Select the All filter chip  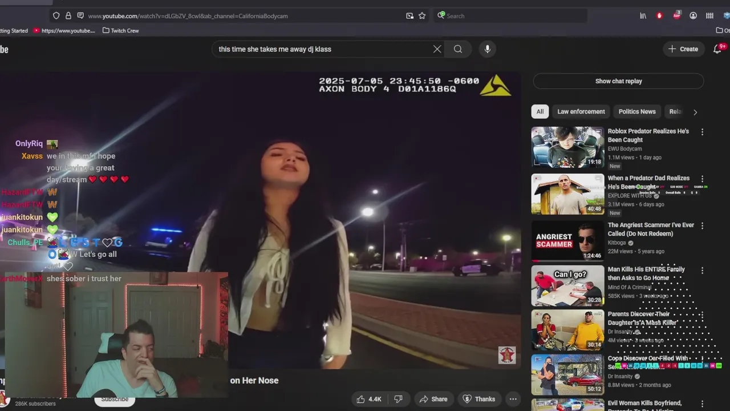click(x=540, y=111)
